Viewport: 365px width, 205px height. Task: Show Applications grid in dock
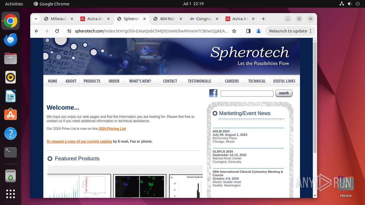(x=11, y=194)
